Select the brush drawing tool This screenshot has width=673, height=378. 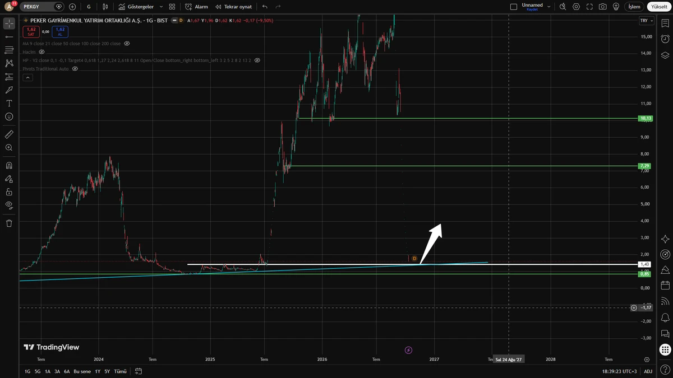click(x=9, y=90)
